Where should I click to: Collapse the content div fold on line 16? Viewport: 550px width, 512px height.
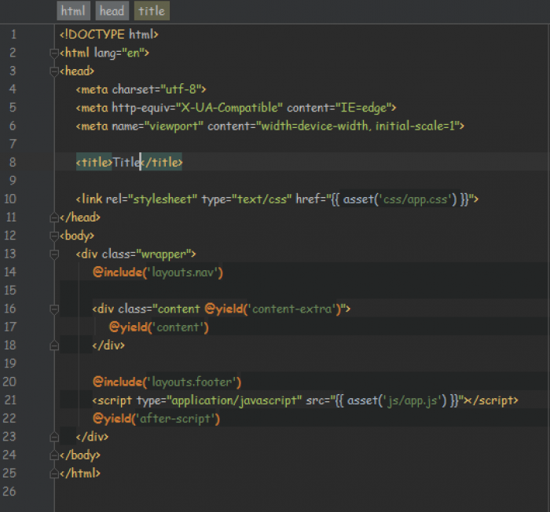tap(54, 309)
